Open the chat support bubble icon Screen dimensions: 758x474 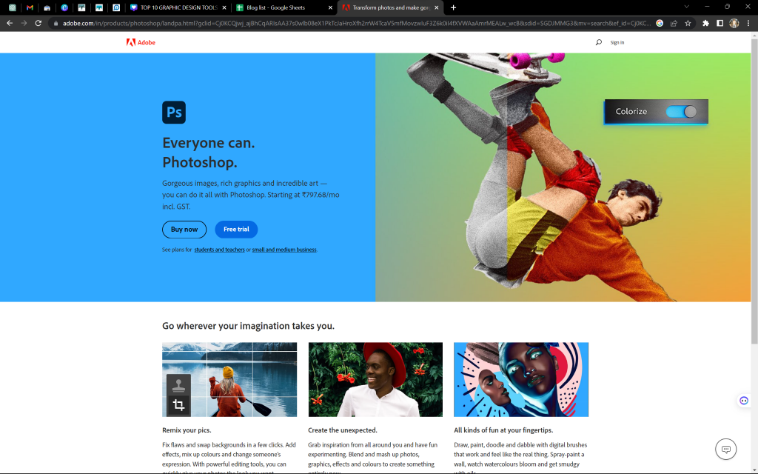(x=725, y=449)
